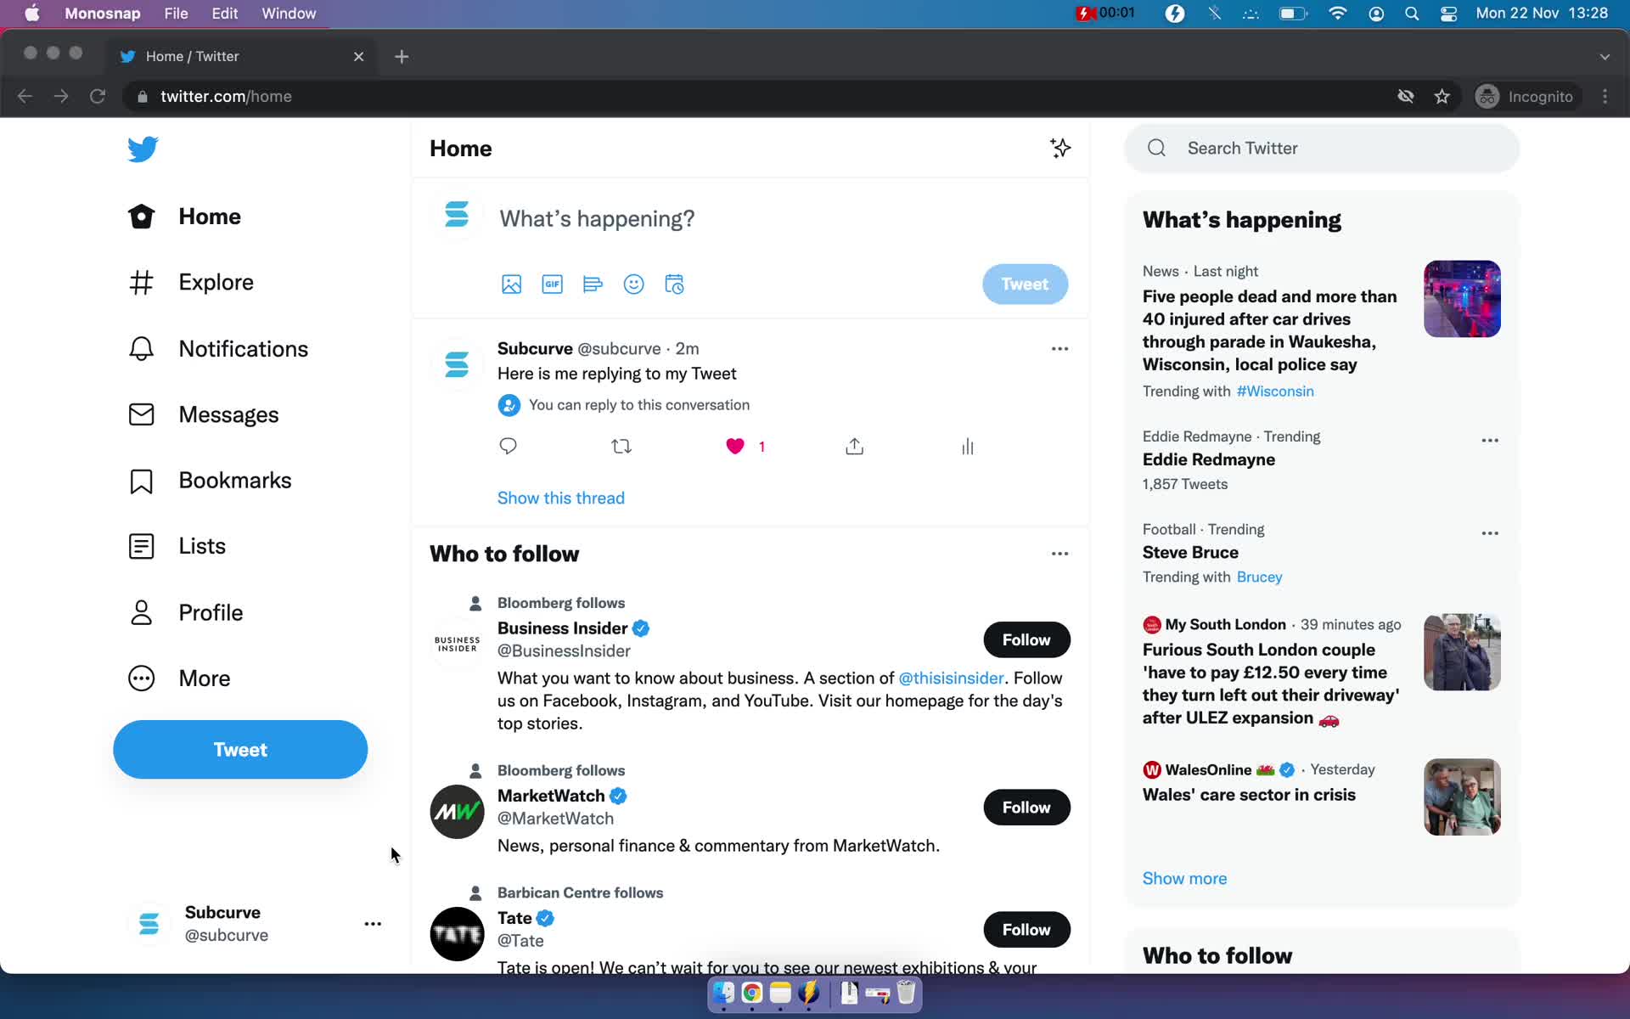Click the large blue sidebar Tweet button
This screenshot has width=1630, height=1019.
pyautogui.click(x=240, y=750)
